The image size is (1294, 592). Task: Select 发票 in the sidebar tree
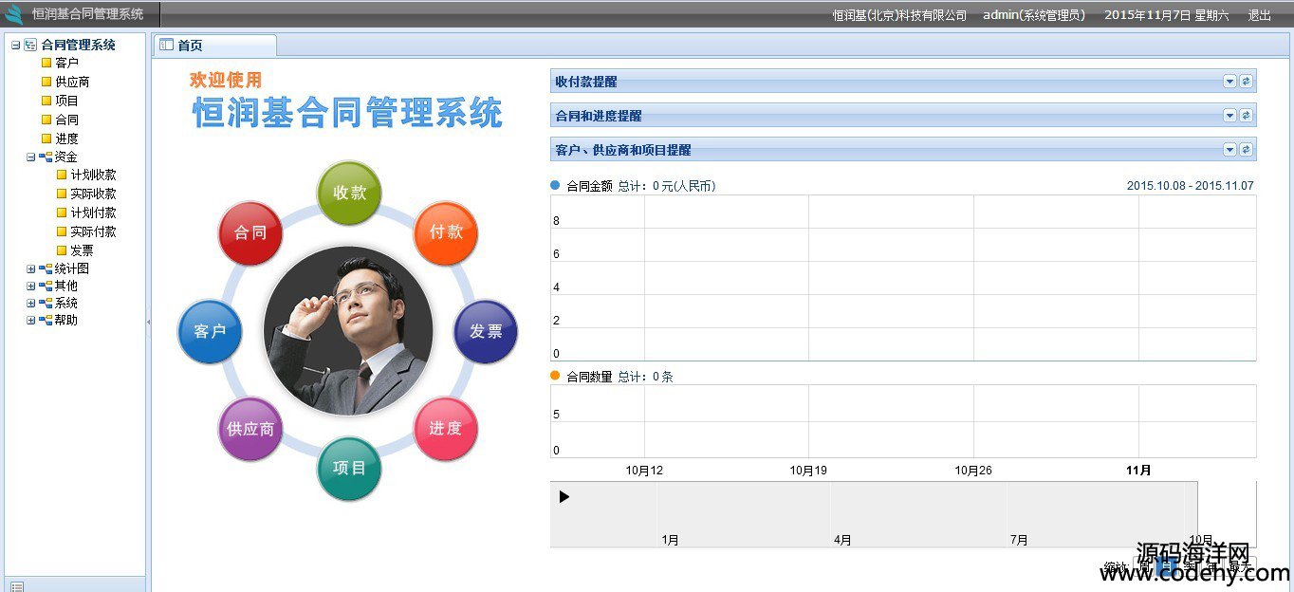tap(82, 250)
